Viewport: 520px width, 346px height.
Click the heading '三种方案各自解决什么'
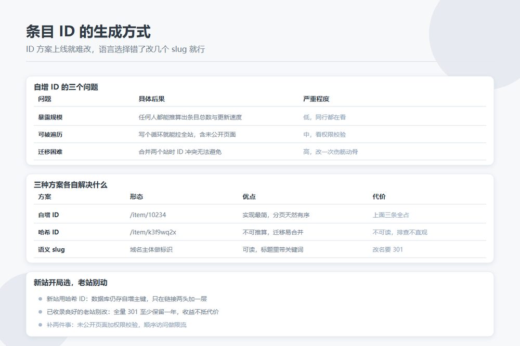coord(70,185)
